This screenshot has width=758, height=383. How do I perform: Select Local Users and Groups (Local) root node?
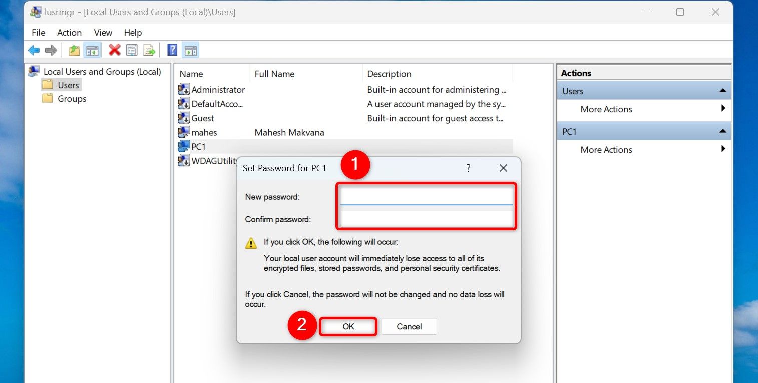click(102, 72)
